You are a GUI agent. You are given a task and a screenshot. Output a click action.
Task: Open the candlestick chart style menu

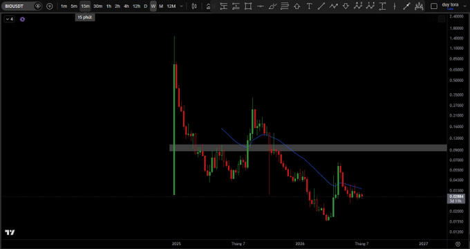[194, 6]
